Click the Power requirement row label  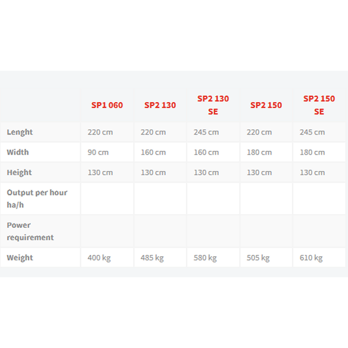30,231
